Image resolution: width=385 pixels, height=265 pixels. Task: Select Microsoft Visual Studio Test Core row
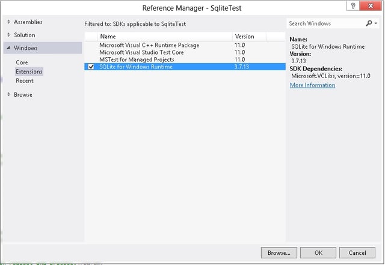click(x=185, y=52)
